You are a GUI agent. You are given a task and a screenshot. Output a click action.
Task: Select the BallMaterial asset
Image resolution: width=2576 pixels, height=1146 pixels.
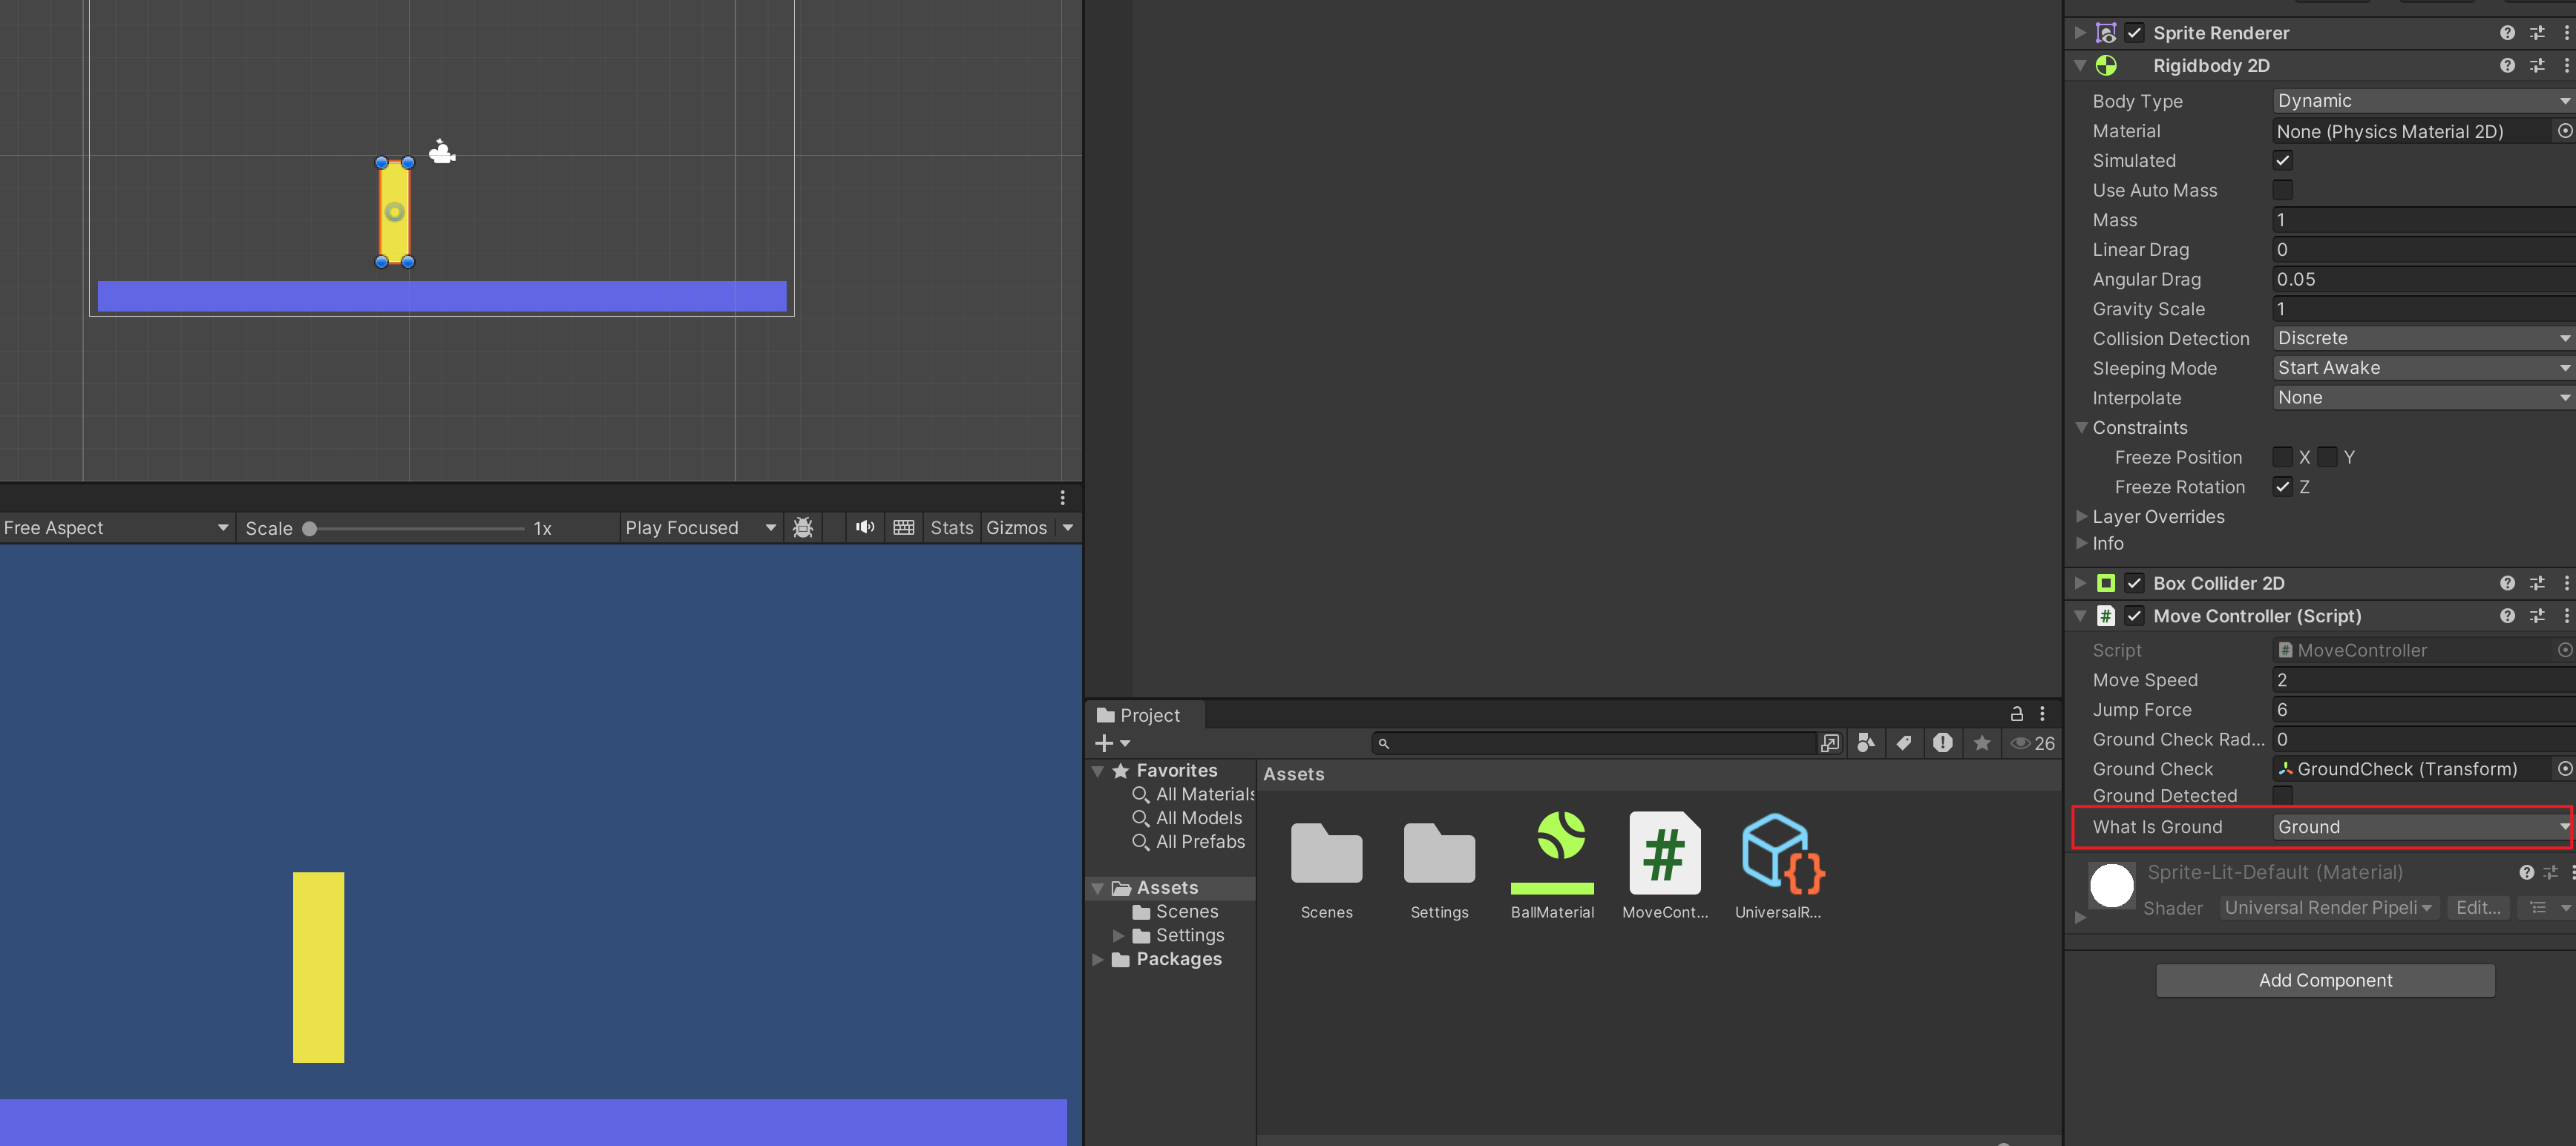click(x=1552, y=865)
